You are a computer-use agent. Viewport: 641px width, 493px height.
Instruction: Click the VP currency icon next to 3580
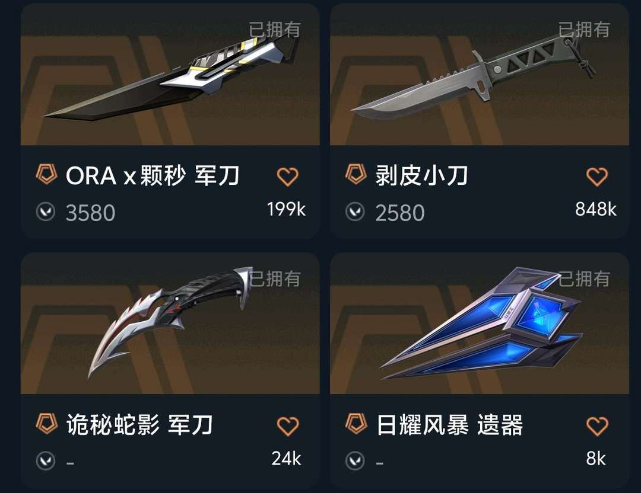45,212
